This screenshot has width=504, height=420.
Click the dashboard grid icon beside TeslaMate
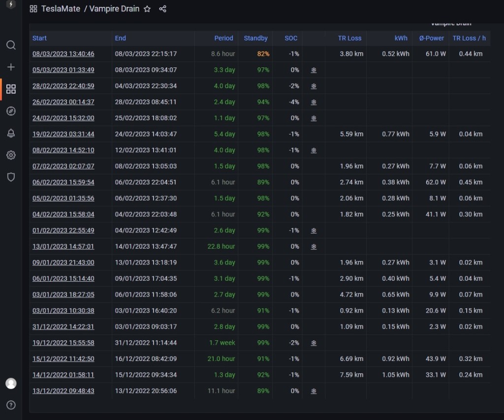33,9
